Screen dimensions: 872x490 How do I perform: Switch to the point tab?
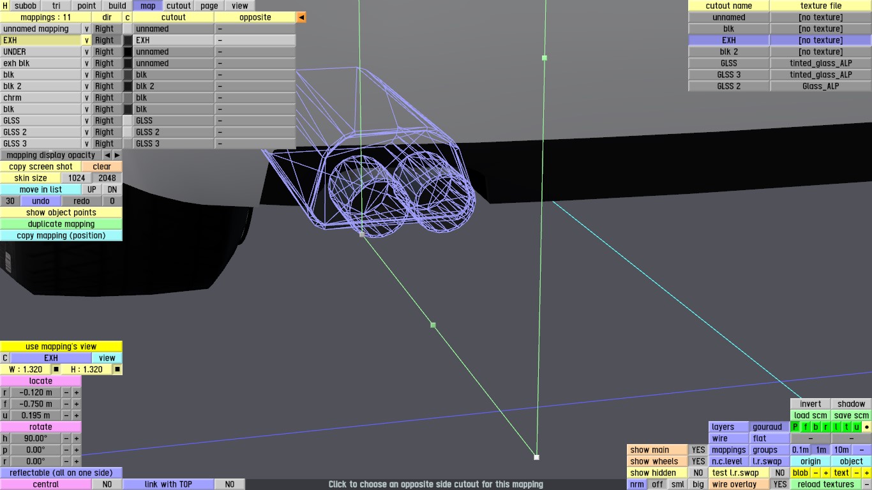click(87, 6)
